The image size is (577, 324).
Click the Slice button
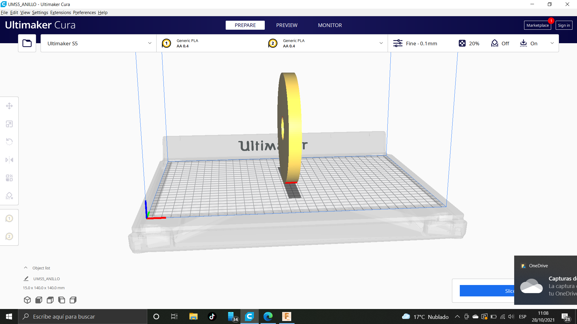coord(487,291)
